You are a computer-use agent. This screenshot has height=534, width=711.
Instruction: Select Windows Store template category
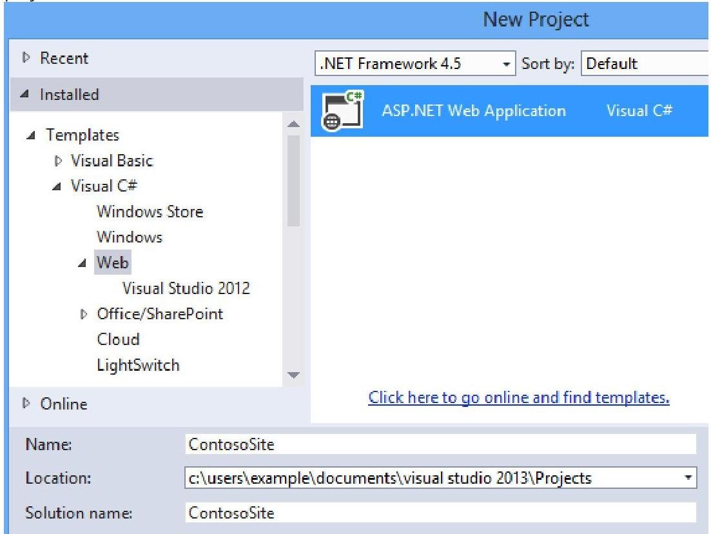click(x=150, y=212)
